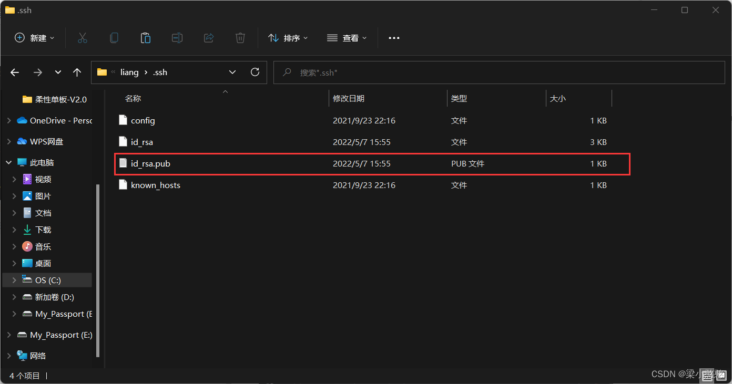Click the 网络 network icon
This screenshot has height=384, width=732.
coord(22,356)
